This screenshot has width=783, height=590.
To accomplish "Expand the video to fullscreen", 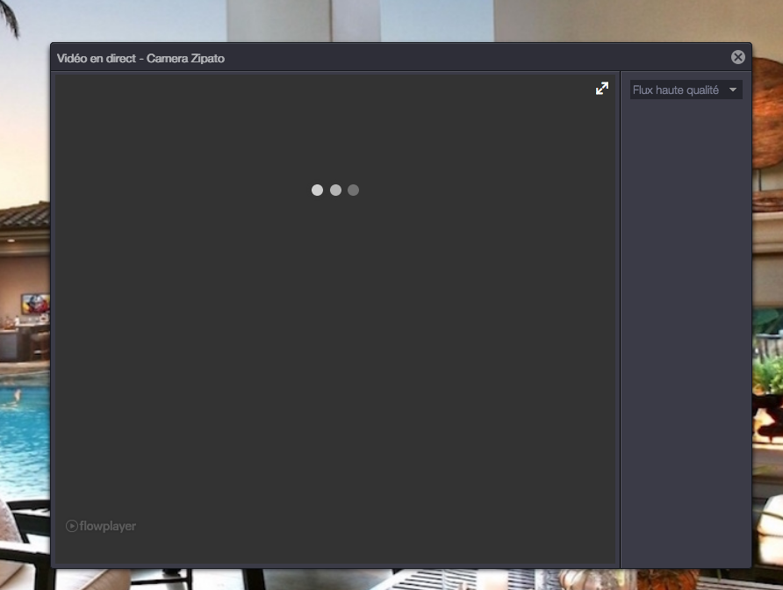I will tap(602, 89).
